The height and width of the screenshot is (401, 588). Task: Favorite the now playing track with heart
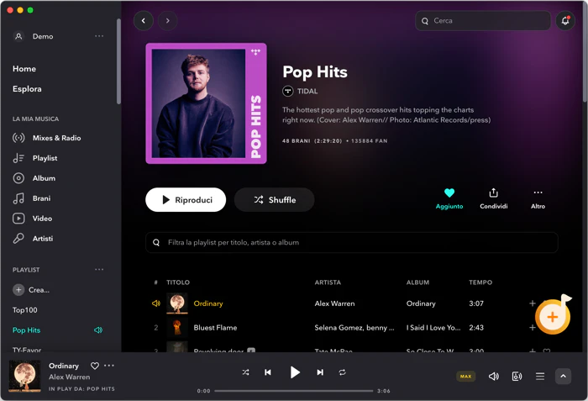95,366
